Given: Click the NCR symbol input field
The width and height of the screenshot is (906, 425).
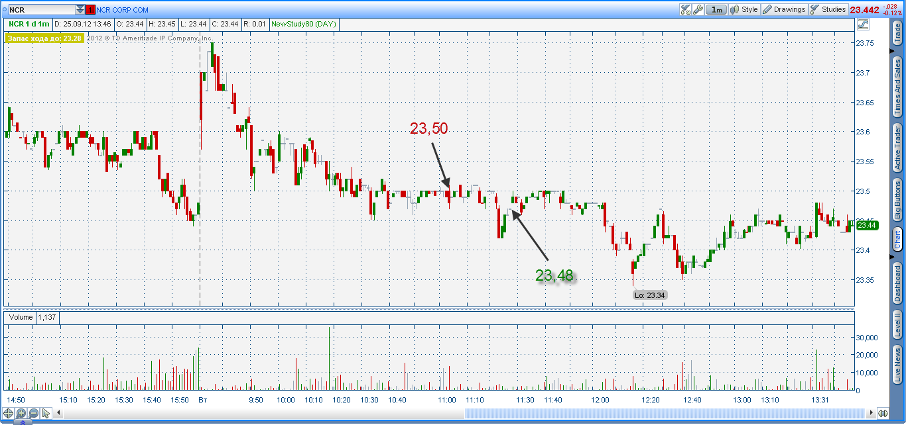Looking at the screenshot, I should pos(41,10).
